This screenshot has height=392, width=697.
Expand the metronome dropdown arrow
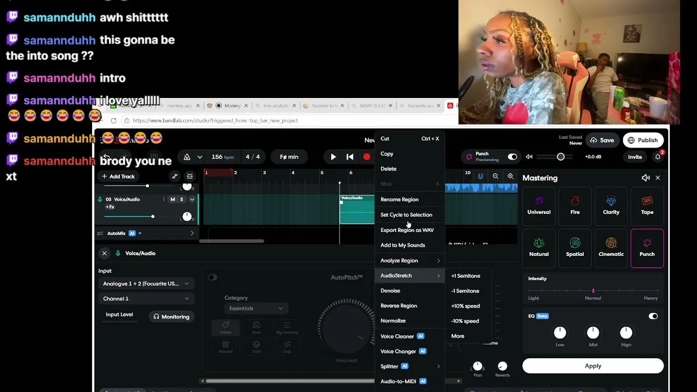[200, 157]
